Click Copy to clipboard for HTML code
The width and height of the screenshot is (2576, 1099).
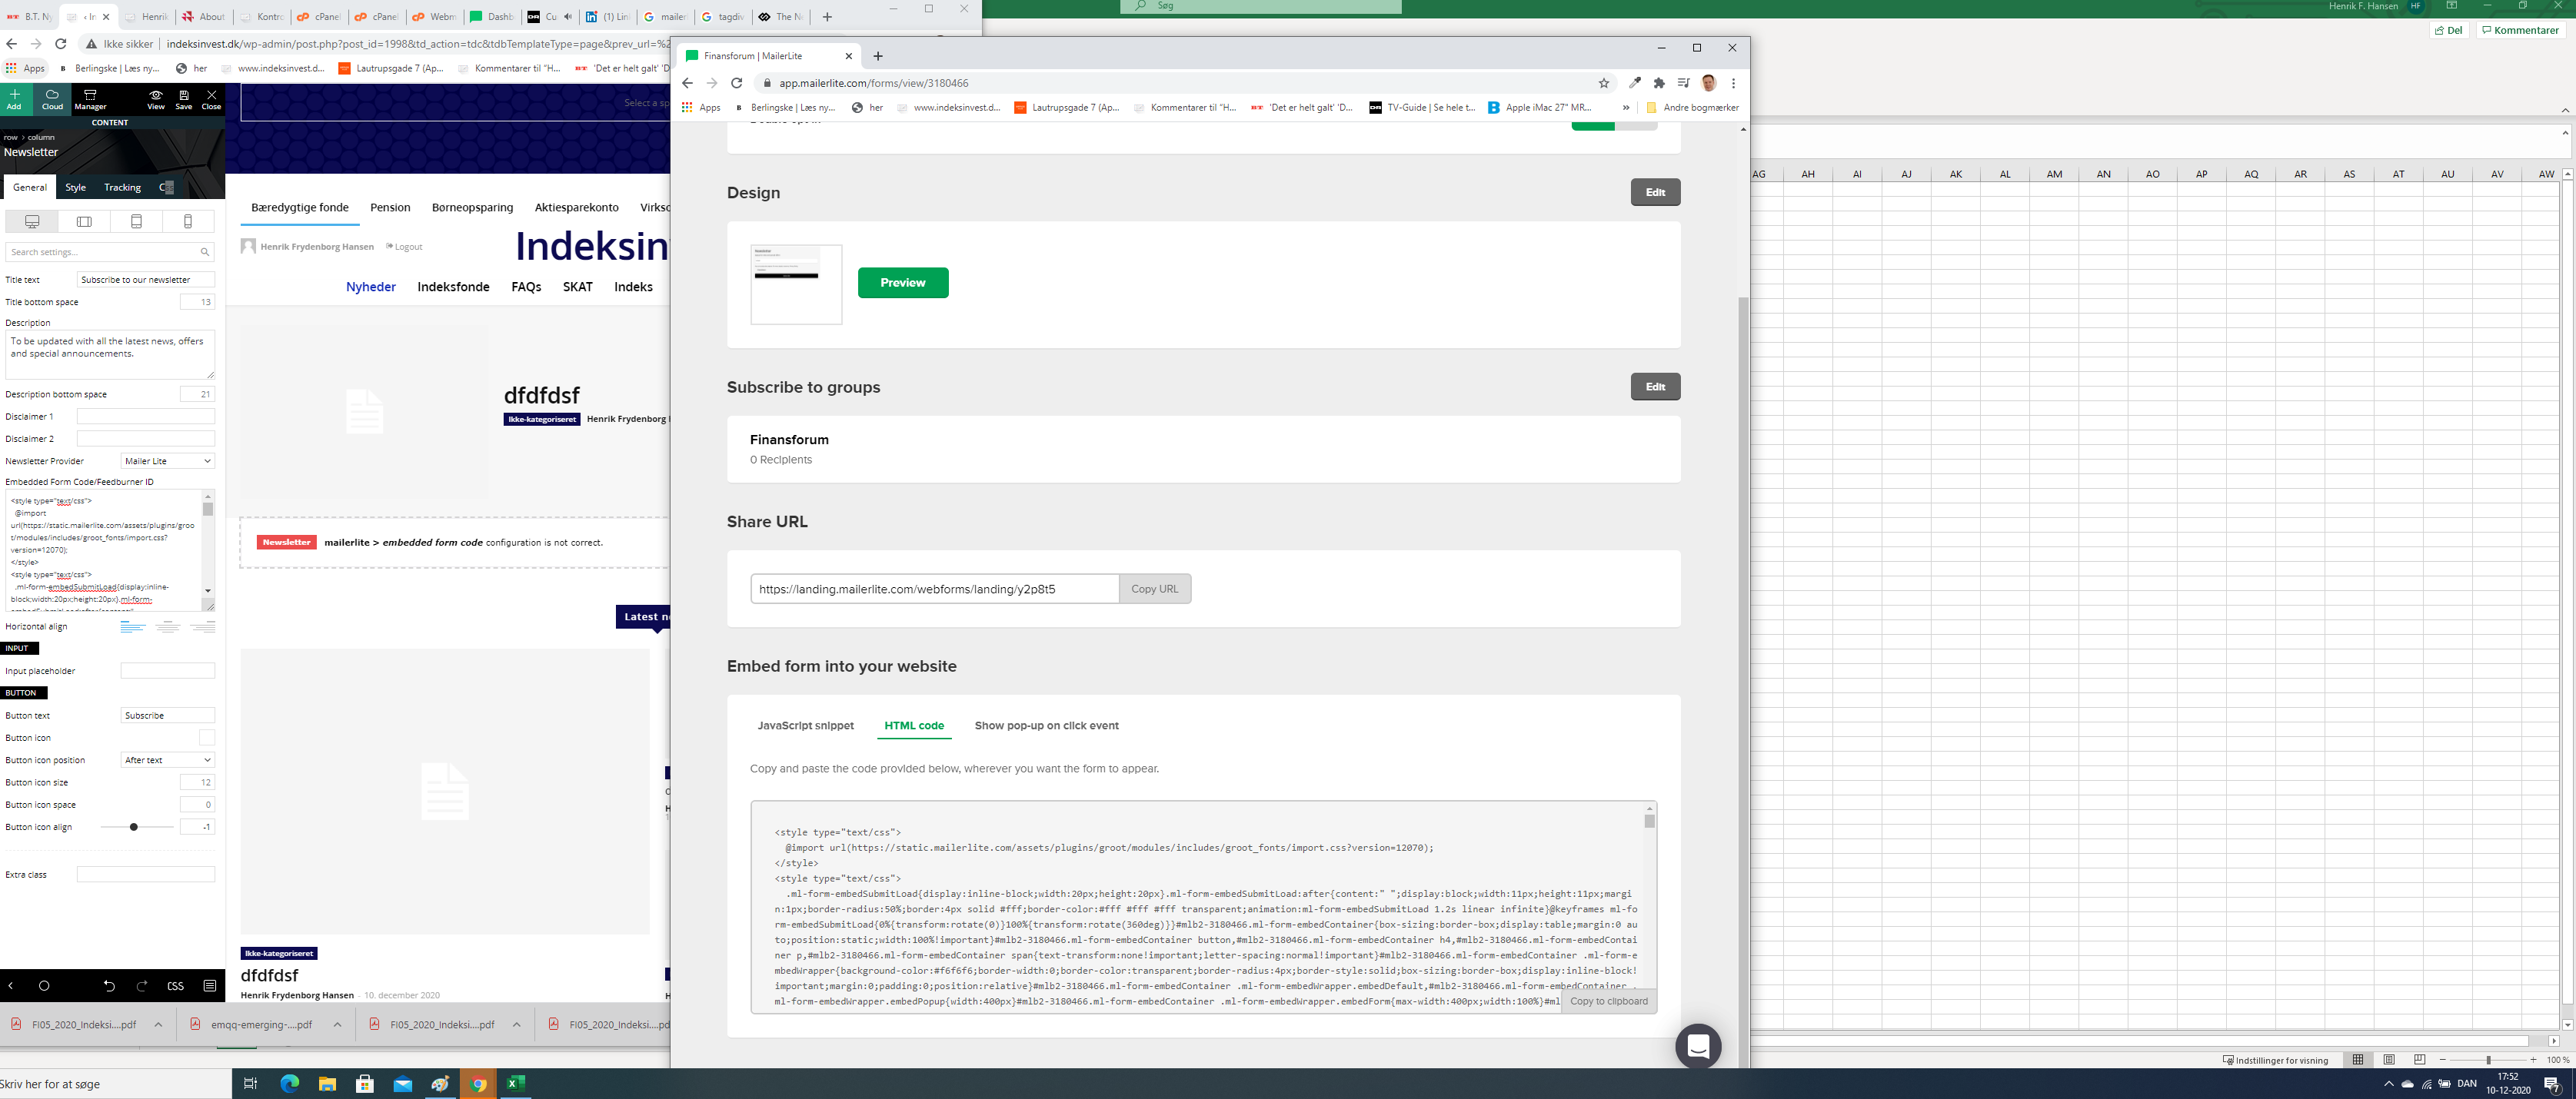[1608, 1001]
